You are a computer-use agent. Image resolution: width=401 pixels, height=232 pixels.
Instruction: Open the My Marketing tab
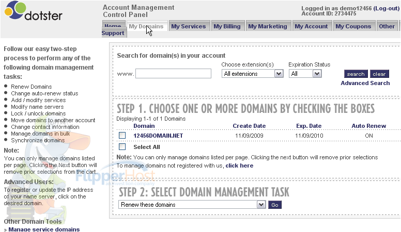tap(268, 26)
